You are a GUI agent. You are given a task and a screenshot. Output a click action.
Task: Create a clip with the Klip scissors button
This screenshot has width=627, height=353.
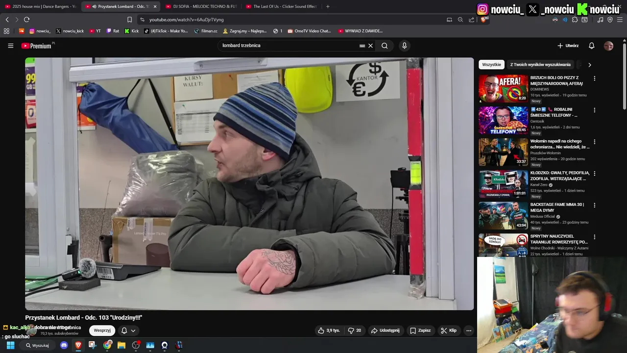(449, 330)
